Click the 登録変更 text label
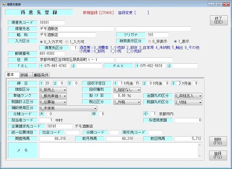Image resolution: width=232 pixels, height=169 pixels. click(125, 12)
